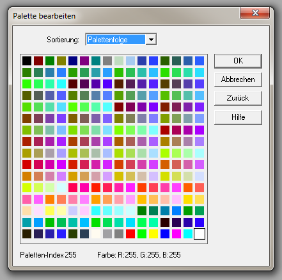Choose the olive swatch in the first row
Screen dimensions: 282x280
click(x=61, y=61)
